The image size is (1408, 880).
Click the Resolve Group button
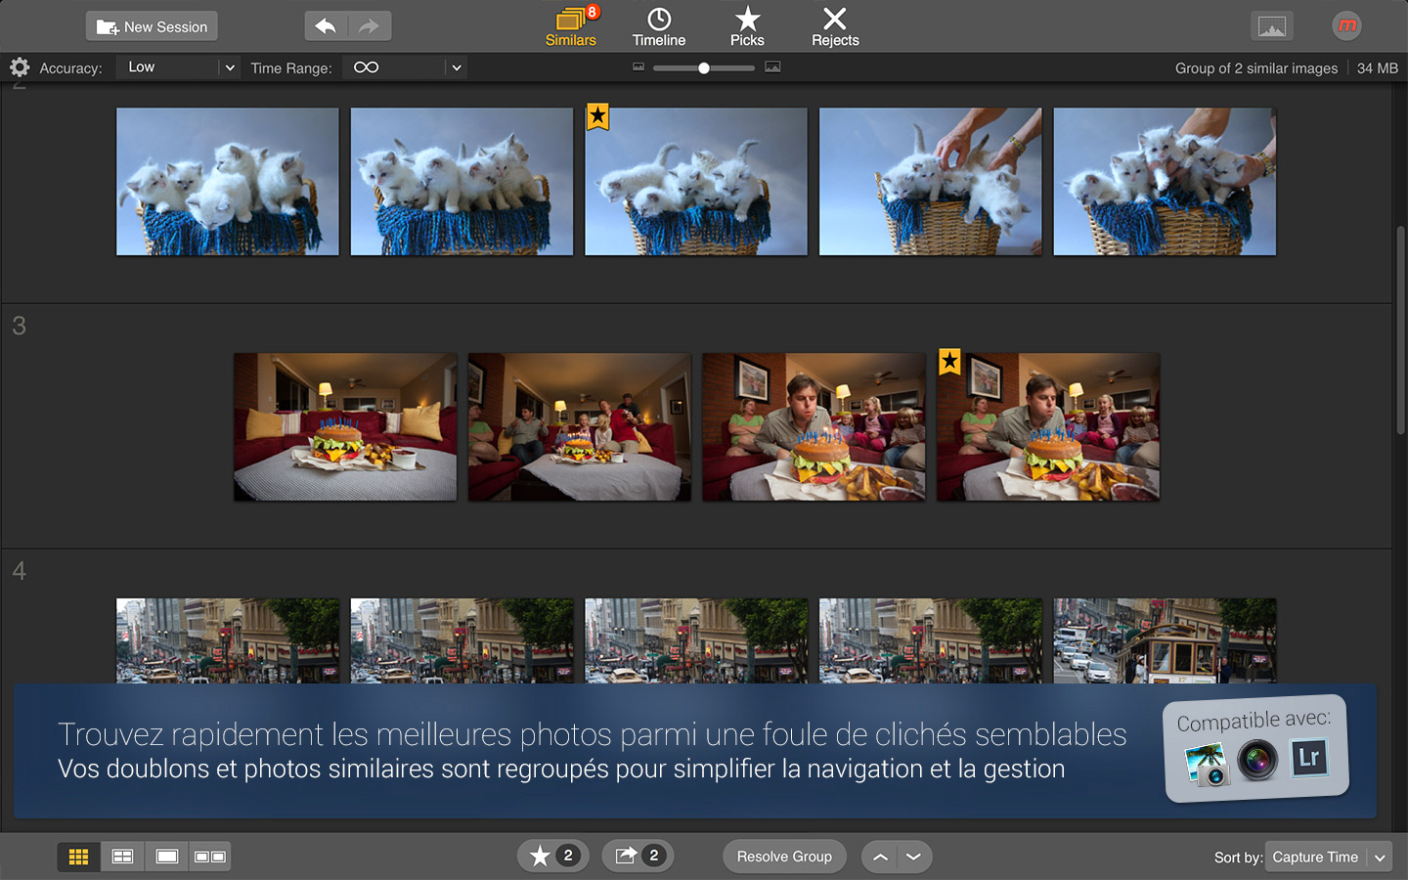pos(784,857)
